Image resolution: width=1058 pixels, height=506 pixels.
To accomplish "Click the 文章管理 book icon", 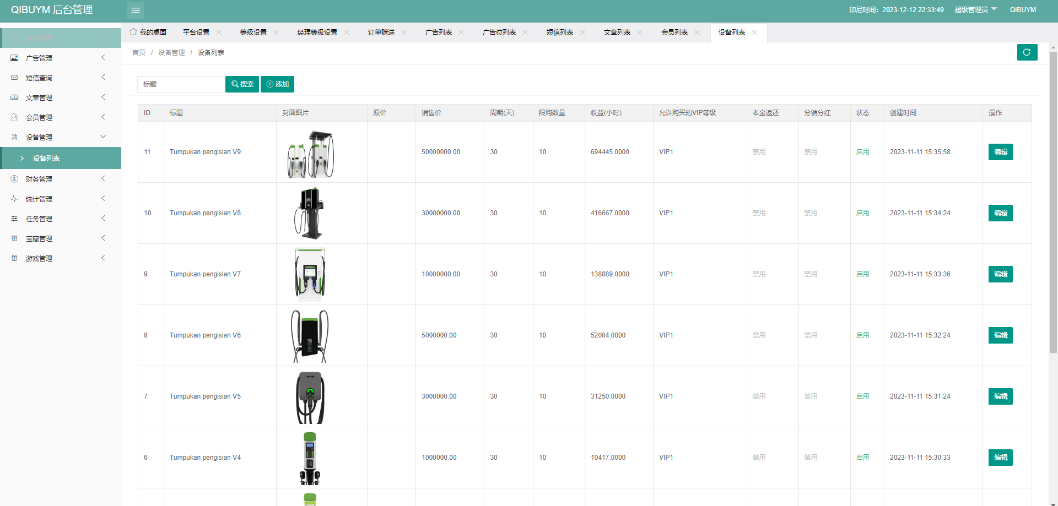I will pos(14,97).
